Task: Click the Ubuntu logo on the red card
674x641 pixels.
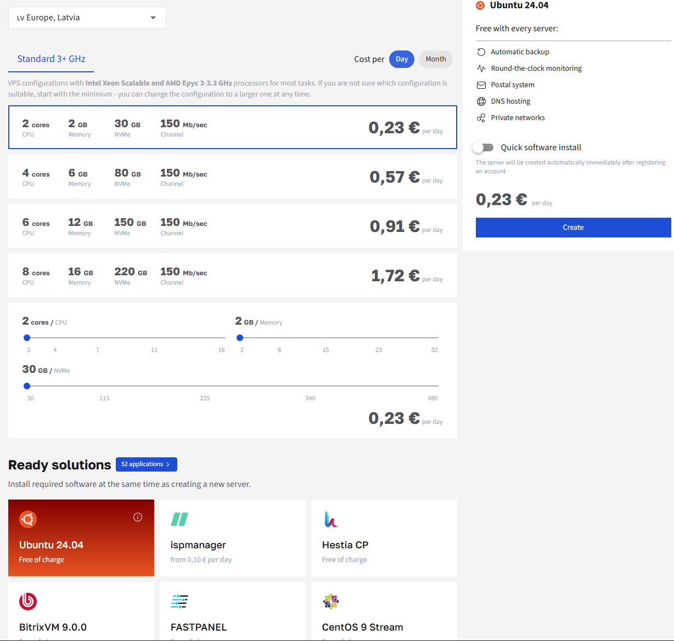Action: tap(28, 519)
